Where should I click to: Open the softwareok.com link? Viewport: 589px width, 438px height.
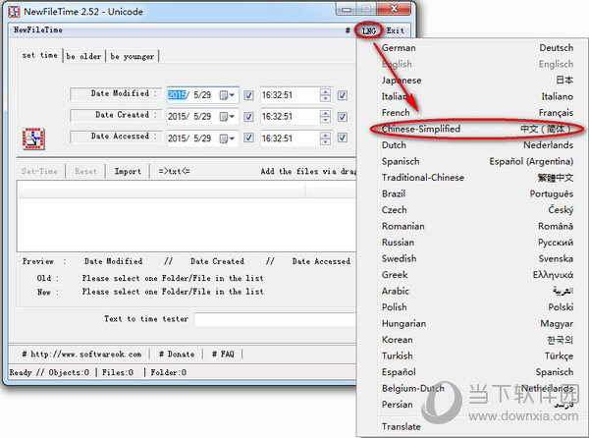point(81,354)
